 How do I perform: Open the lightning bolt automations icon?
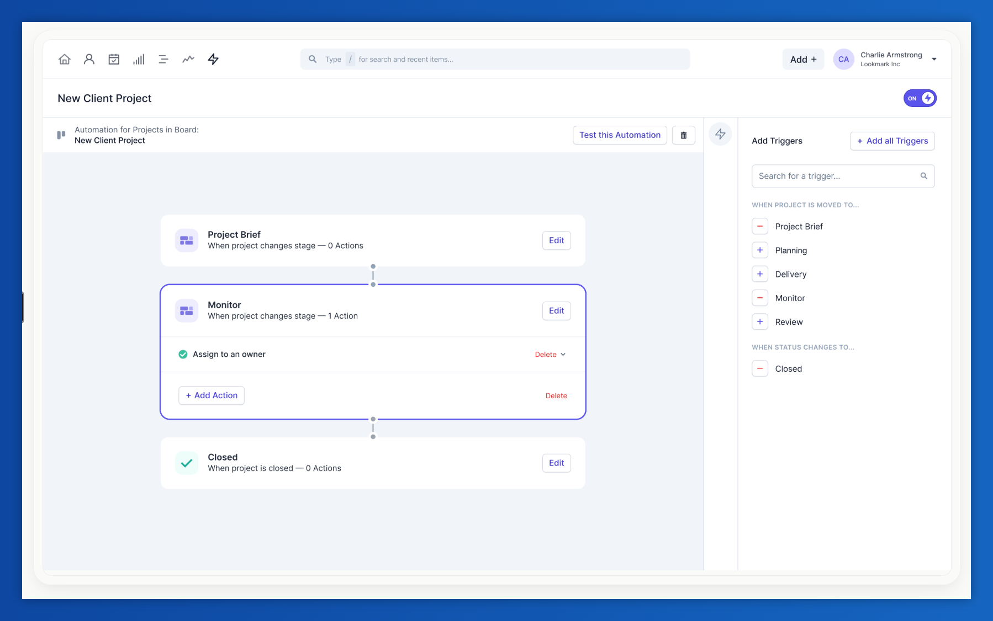213,59
